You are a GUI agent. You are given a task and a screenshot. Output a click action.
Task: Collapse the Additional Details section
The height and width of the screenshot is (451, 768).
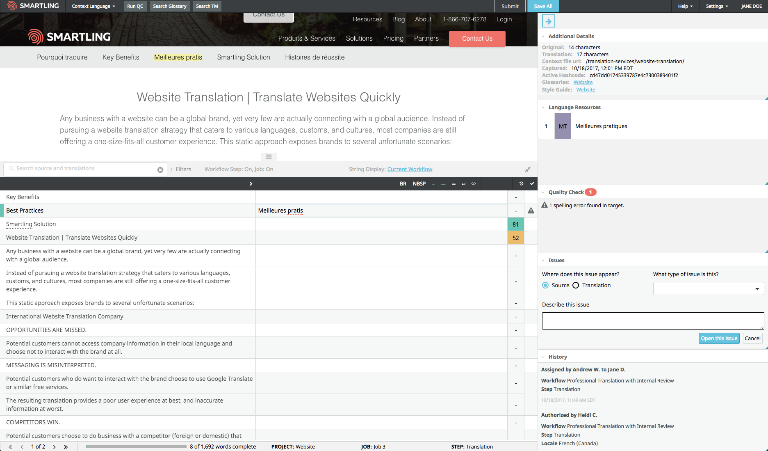[x=543, y=36]
